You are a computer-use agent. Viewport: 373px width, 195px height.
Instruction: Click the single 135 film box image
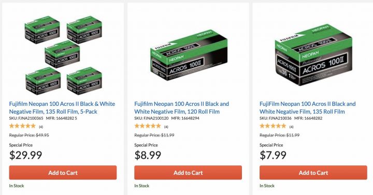[313, 55]
